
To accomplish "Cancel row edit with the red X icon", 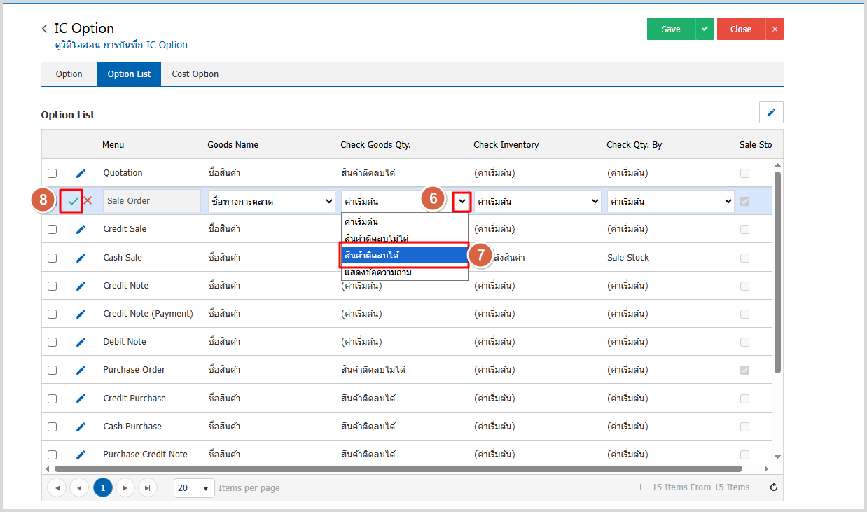I will (88, 201).
